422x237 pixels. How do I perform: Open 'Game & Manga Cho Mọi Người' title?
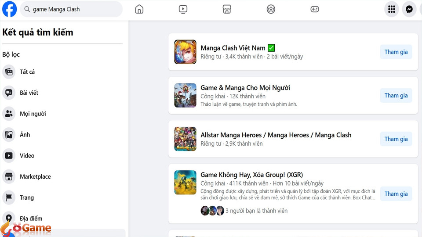point(245,88)
